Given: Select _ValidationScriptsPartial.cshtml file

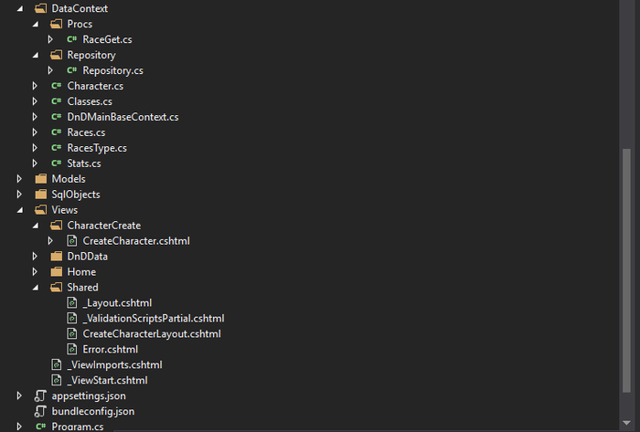Looking at the screenshot, I should point(153,318).
